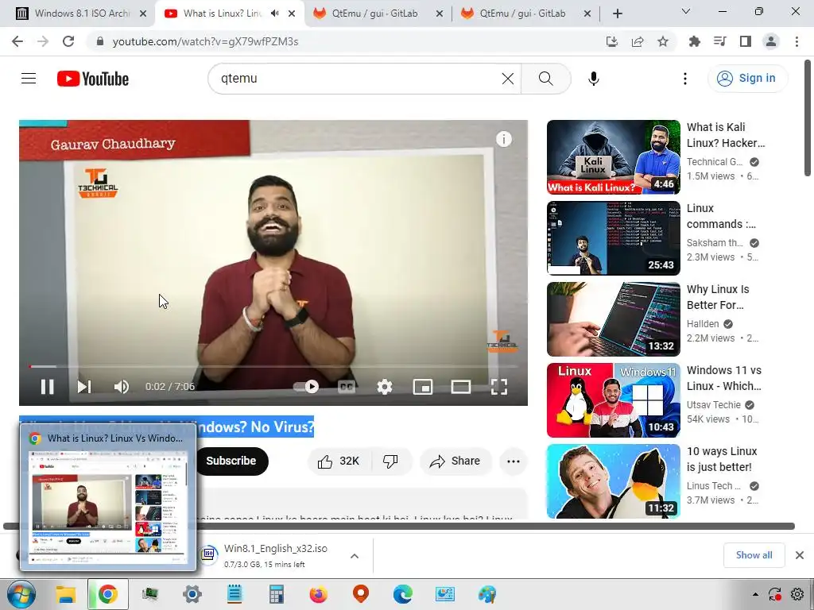
Task: Toggle the autoplay switch
Action: pos(306,387)
